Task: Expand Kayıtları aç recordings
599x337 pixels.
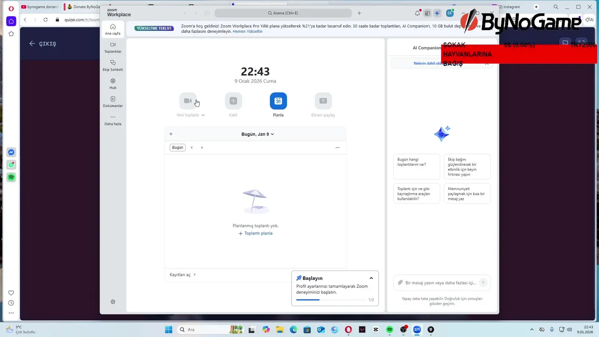Action: pos(183,275)
